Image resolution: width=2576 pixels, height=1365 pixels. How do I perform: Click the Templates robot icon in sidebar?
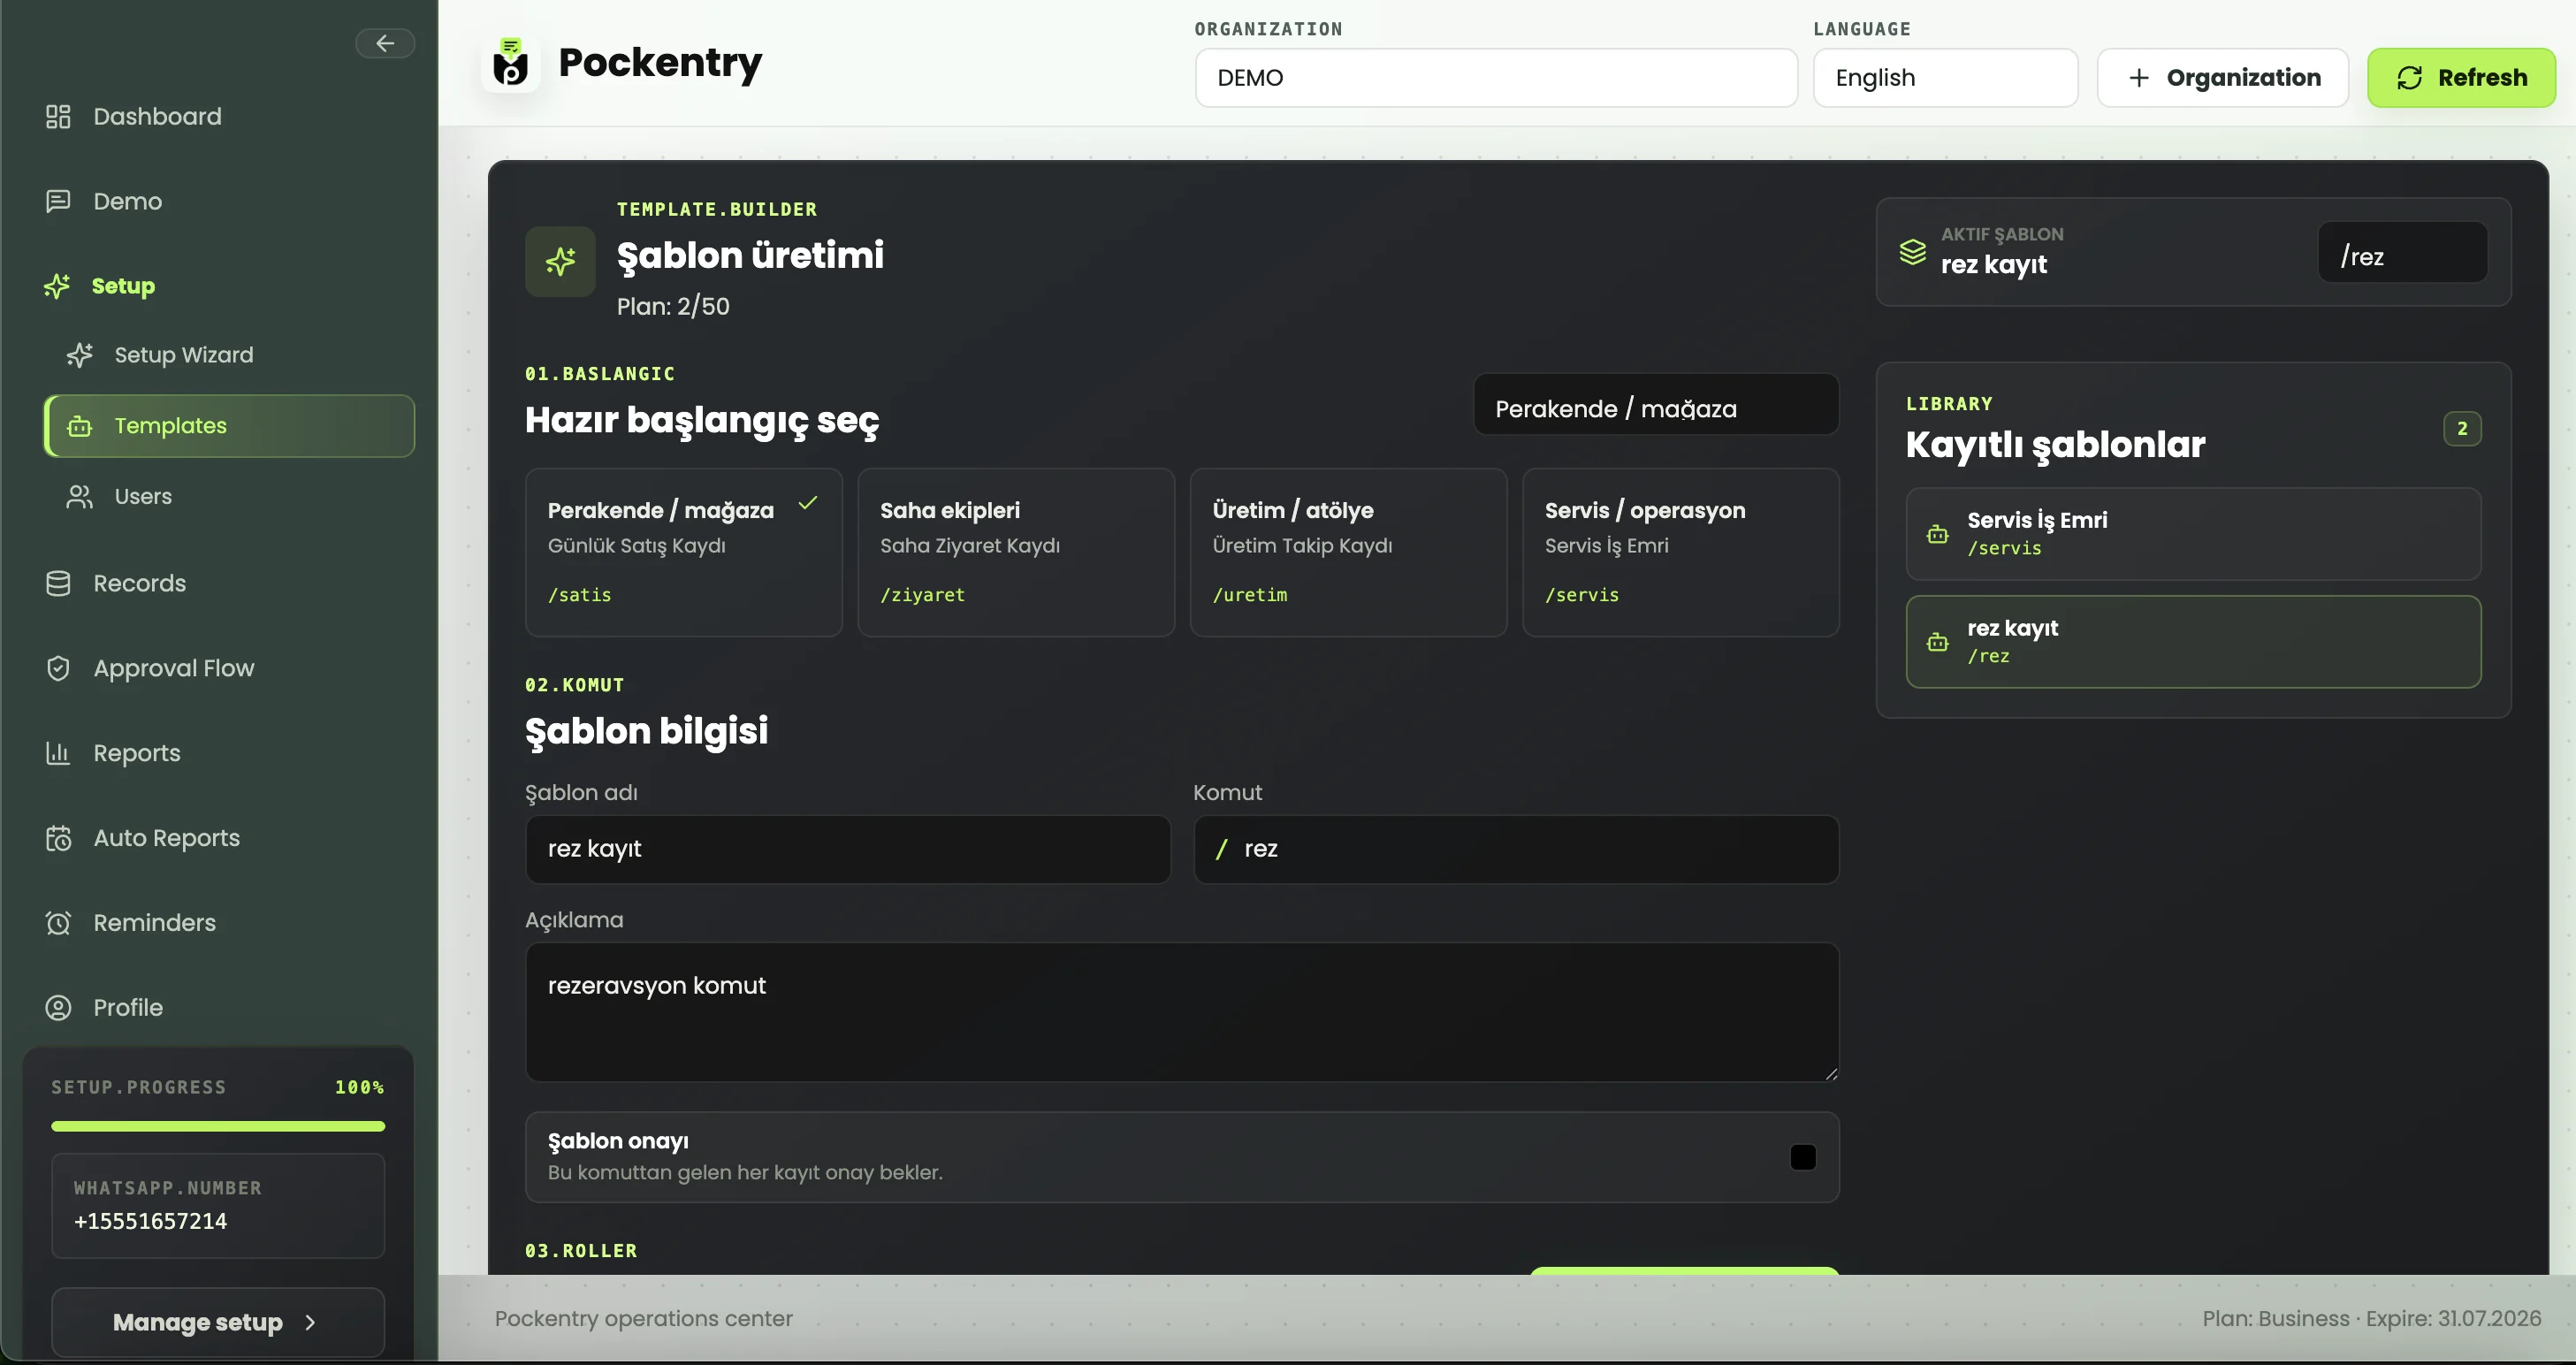tap(80, 427)
